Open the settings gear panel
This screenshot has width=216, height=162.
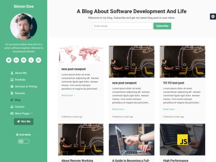click(x=213, y=16)
